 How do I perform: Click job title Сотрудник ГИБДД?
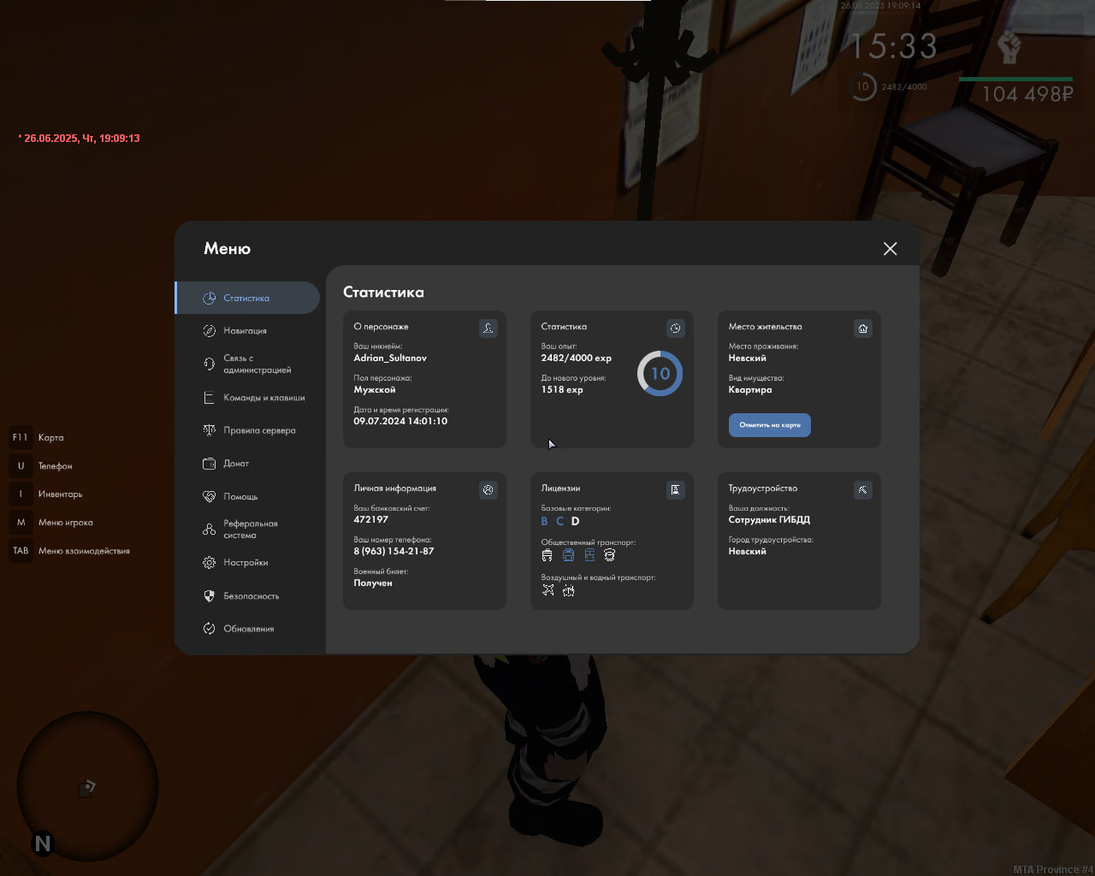pos(769,519)
